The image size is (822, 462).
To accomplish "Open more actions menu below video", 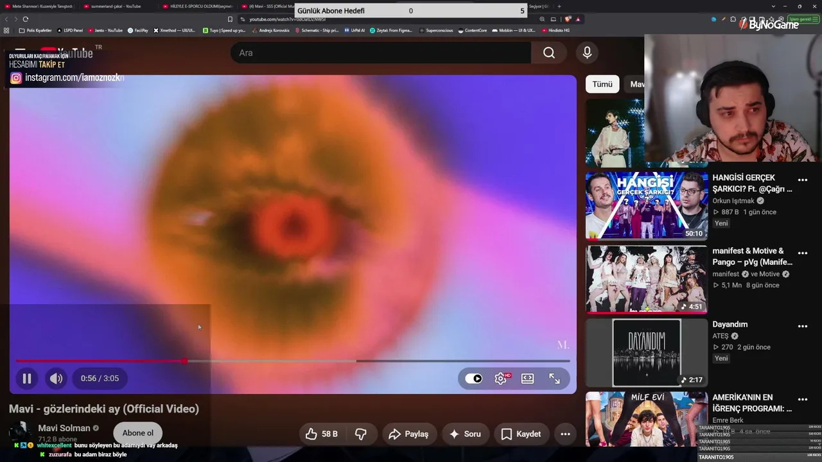I will [565, 434].
